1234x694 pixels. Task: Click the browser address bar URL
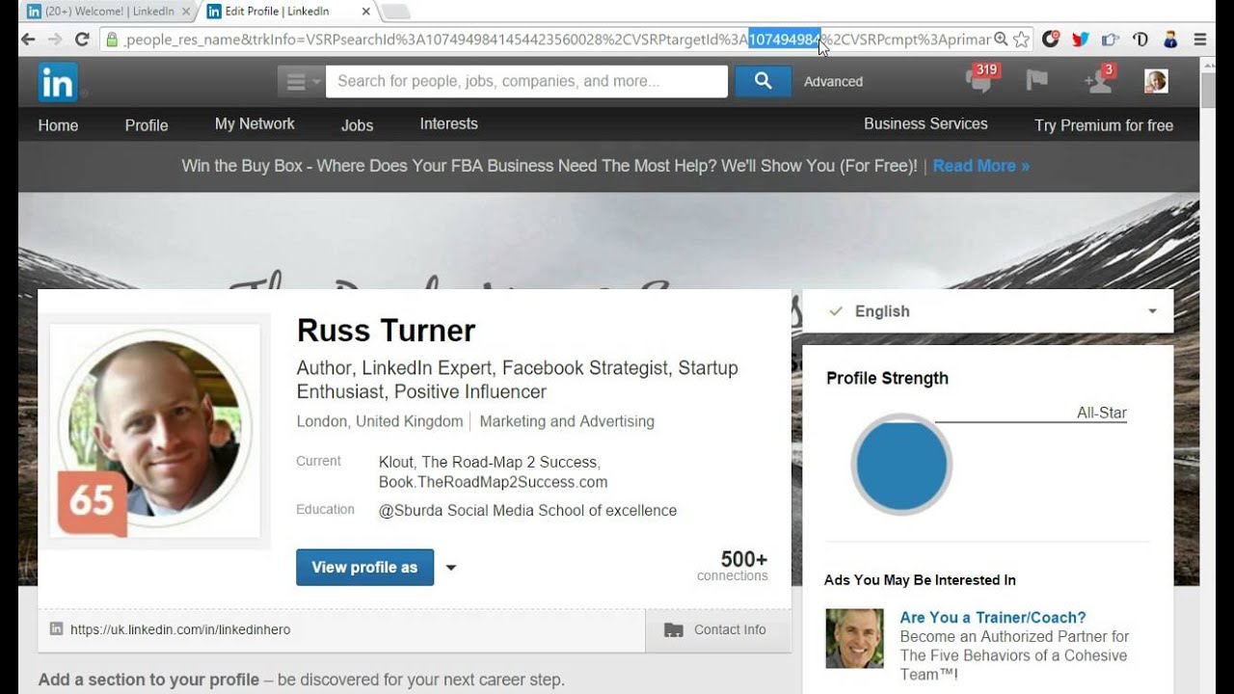[x=557, y=40]
